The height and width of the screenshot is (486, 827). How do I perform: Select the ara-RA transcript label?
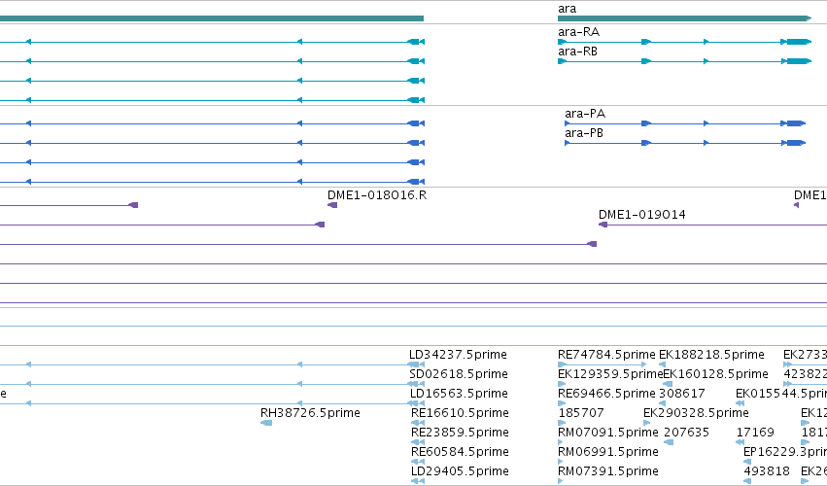point(578,32)
